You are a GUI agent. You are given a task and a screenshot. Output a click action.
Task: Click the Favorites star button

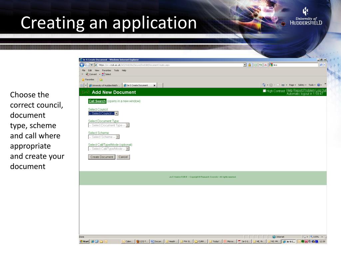(x=88, y=80)
